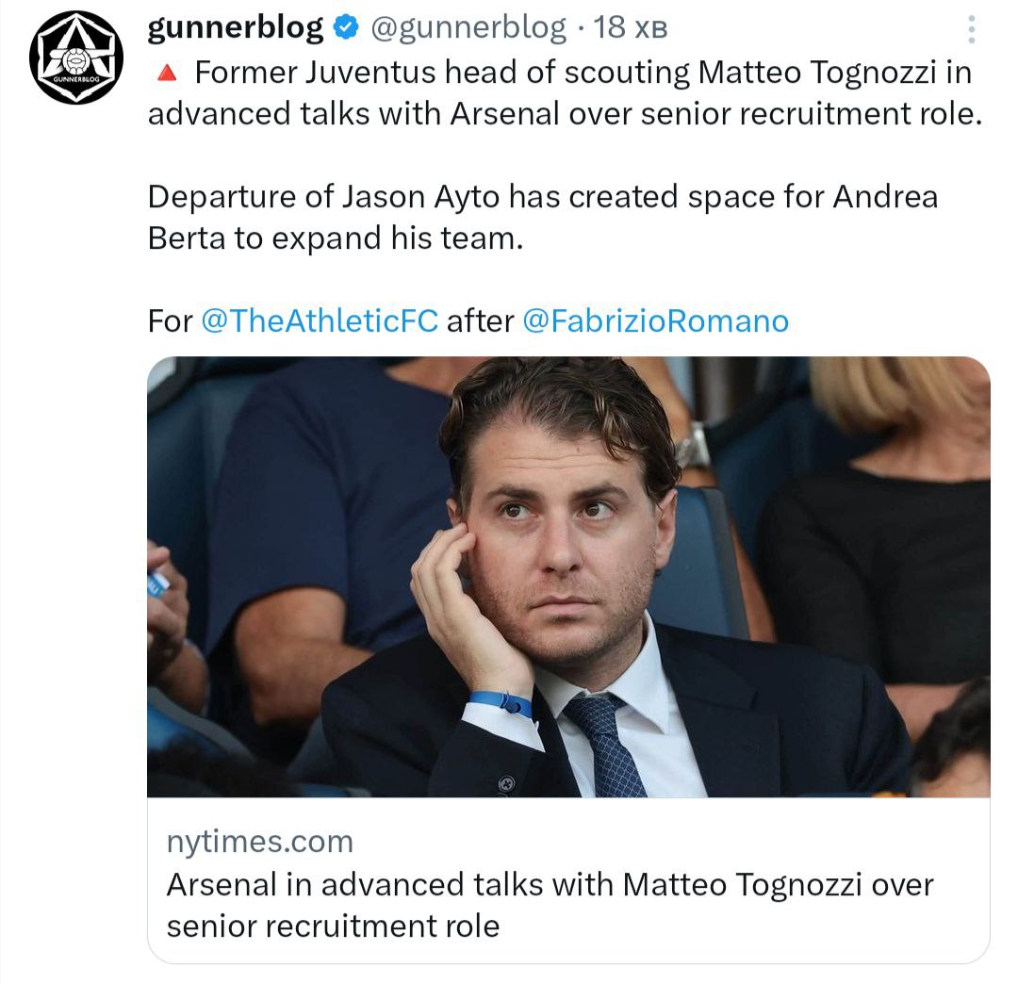This screenshot has width=1018, height=984.
Task: Click the word 'after' between the mentions
Action: click(480, 321)
